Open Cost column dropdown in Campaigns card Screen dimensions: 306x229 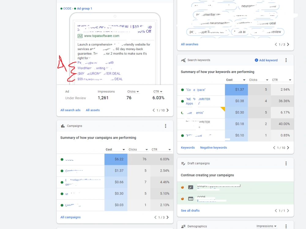[115, 150]
